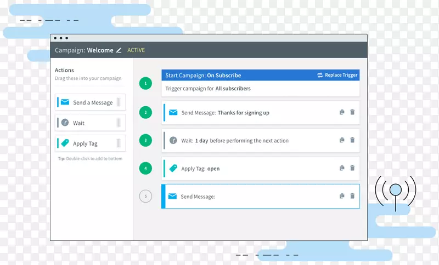Image resolution: width=439 pixels, height=265 pixels.
Task: Grab the Send a Message drag handle
Action: click(119, 102)
